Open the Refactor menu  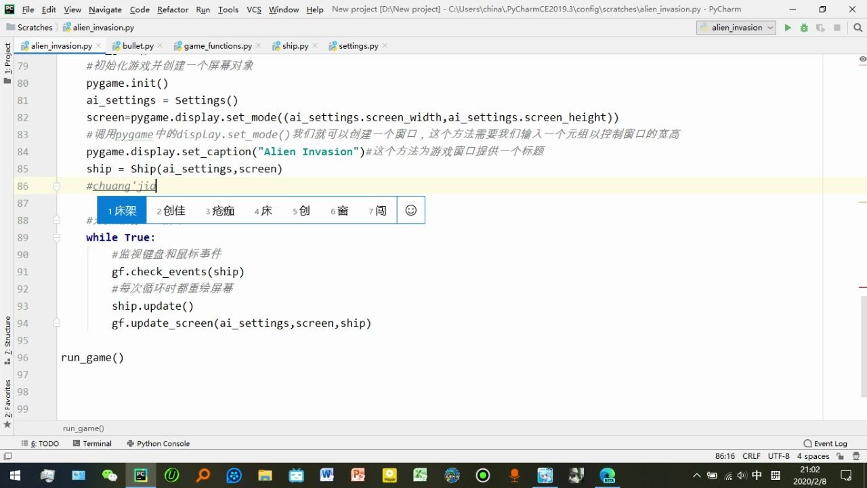[172, 9]
